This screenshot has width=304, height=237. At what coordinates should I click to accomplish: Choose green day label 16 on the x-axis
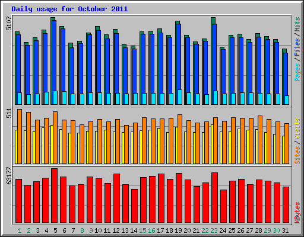[x=151, y=230]
